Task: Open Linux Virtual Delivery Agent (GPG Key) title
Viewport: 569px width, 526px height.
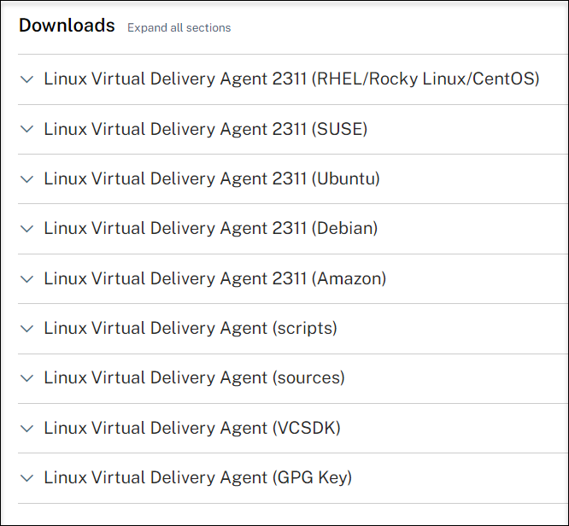Action: [x=198, y=477]
